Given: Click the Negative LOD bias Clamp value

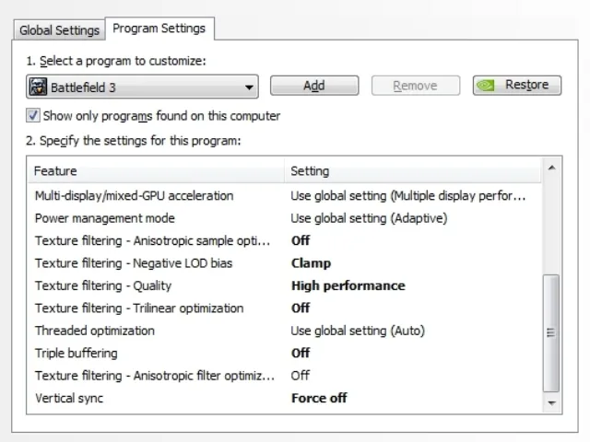Looking at the screenshot, I should [311, 263].
